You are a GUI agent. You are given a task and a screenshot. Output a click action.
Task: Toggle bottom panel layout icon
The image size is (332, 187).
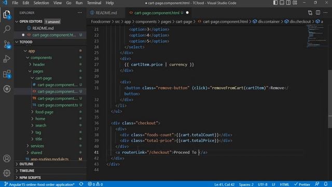click(x=282, y=3)
